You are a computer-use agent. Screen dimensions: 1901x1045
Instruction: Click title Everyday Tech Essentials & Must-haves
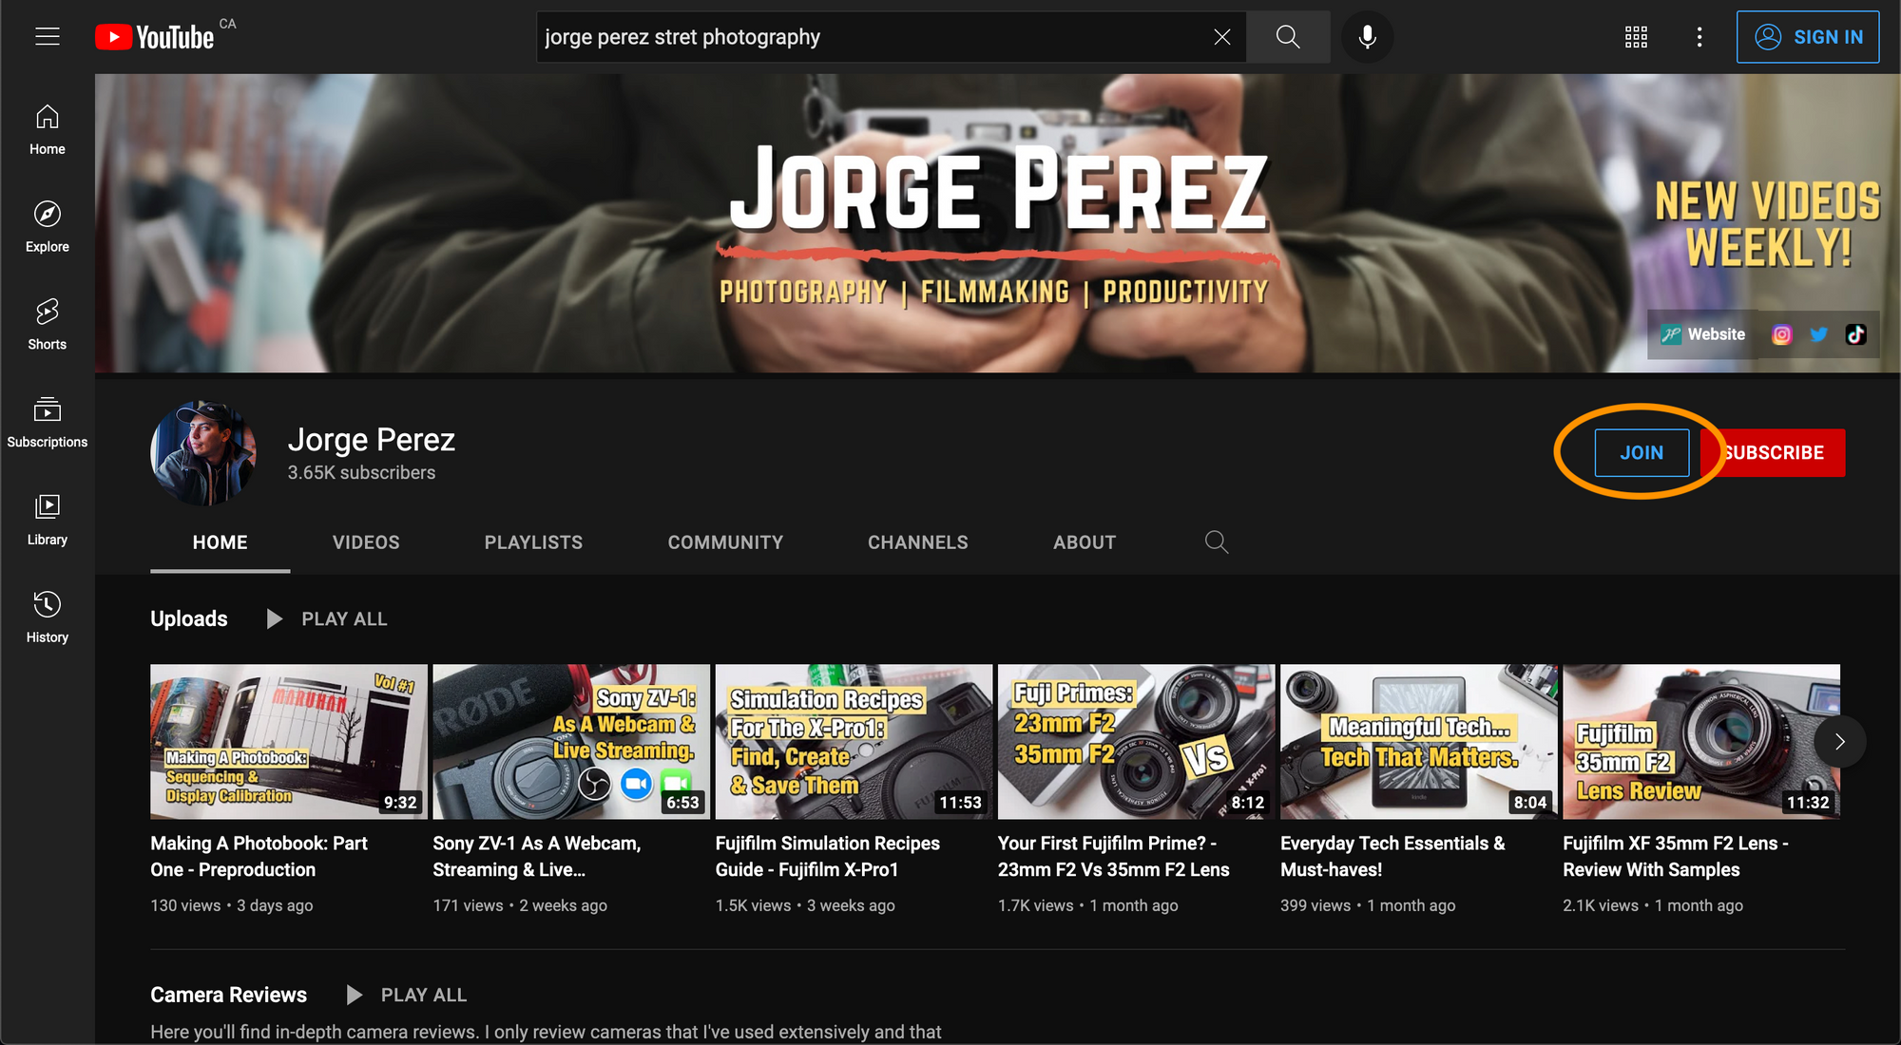[x=1392, y=856]
